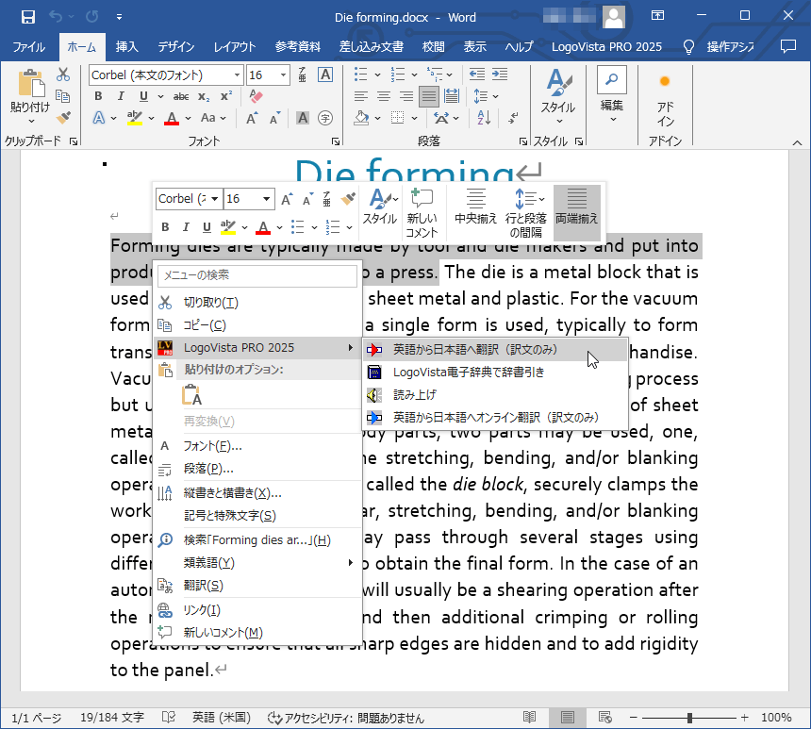Switch to the LogoVista PRO 2025 ribbon tab

point(606,47)
